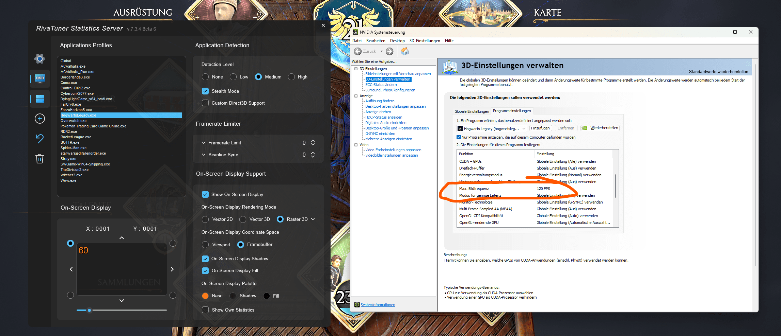Open Hogwarts Legacy program dropdown
Viewport: 781px width, 336px height.
tap(492, 128)
